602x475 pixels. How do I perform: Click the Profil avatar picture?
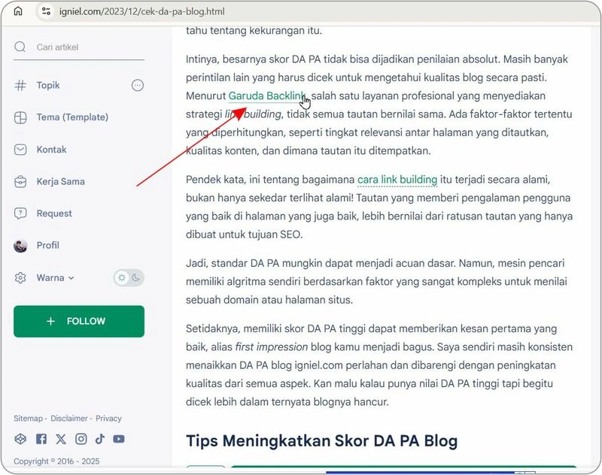point(20,245)
